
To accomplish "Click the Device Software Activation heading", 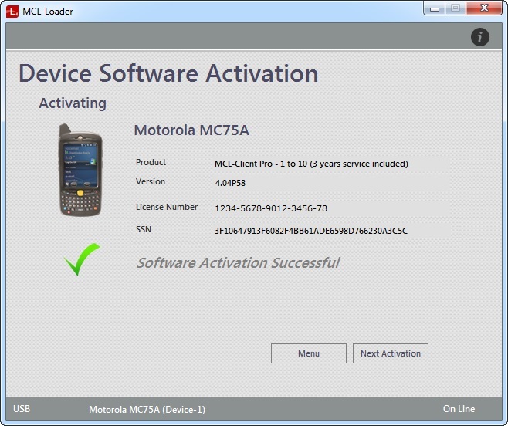I will tap(168, 74).
